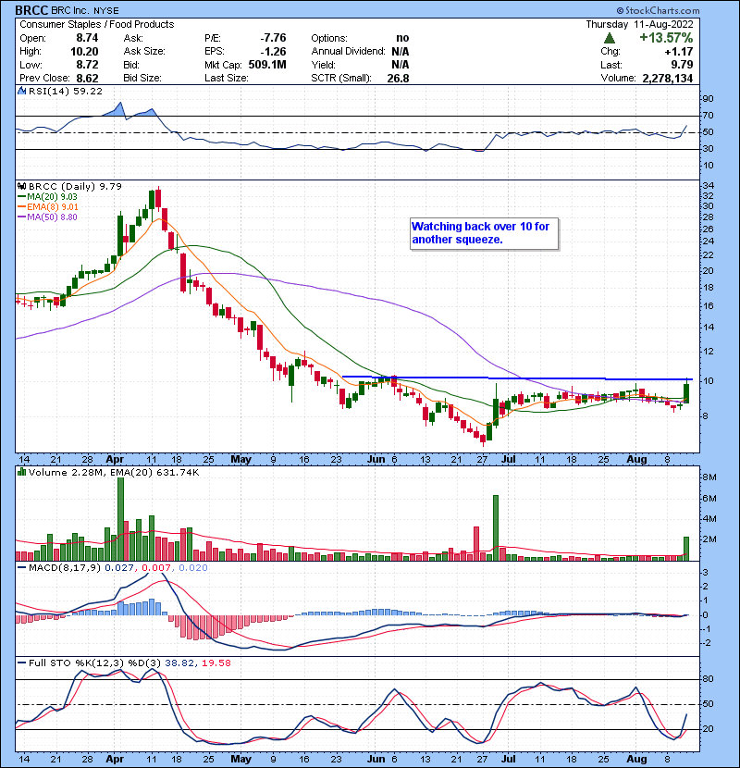Click the Consumer Staples / Food Products label

pos(97,24)
